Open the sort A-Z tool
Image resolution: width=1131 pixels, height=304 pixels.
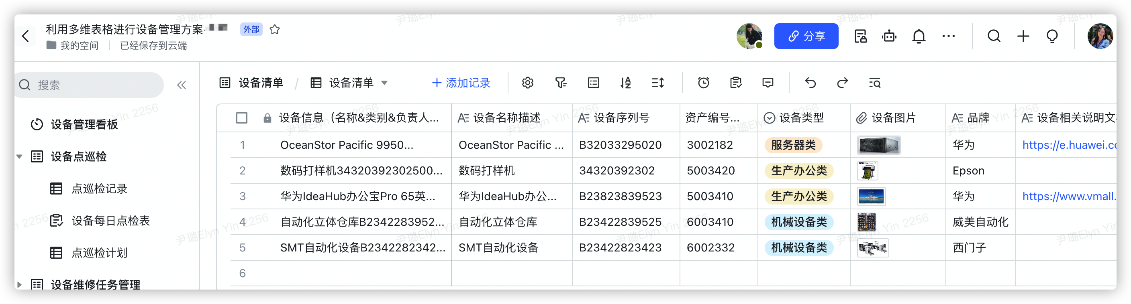click(626, 83)
